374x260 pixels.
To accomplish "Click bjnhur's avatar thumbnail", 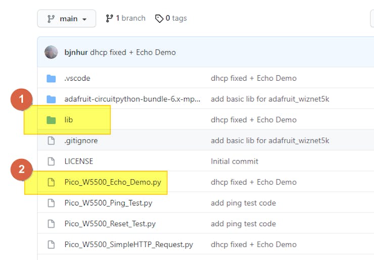I will coord(51,52).
